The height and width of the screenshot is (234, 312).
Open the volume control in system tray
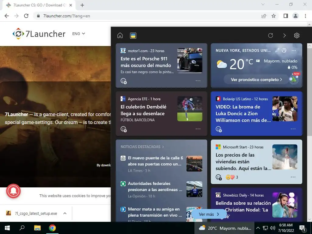(273, 228)
